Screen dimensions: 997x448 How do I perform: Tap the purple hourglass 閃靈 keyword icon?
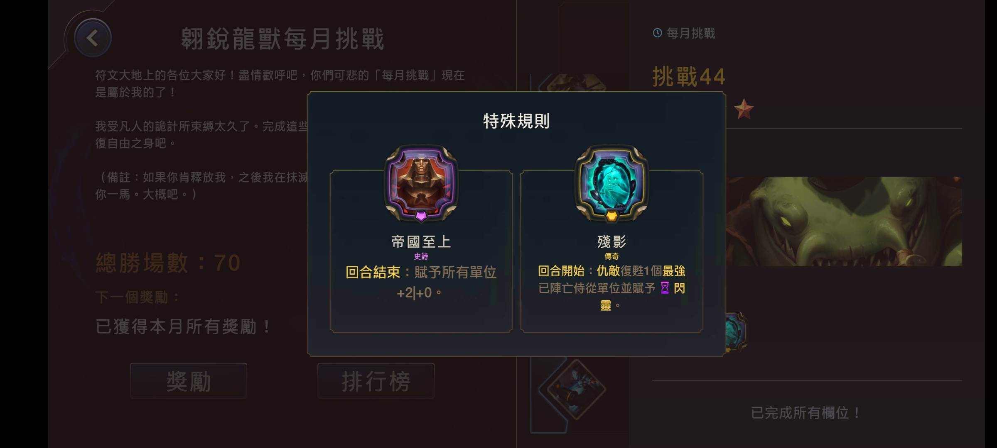(665, 288)
